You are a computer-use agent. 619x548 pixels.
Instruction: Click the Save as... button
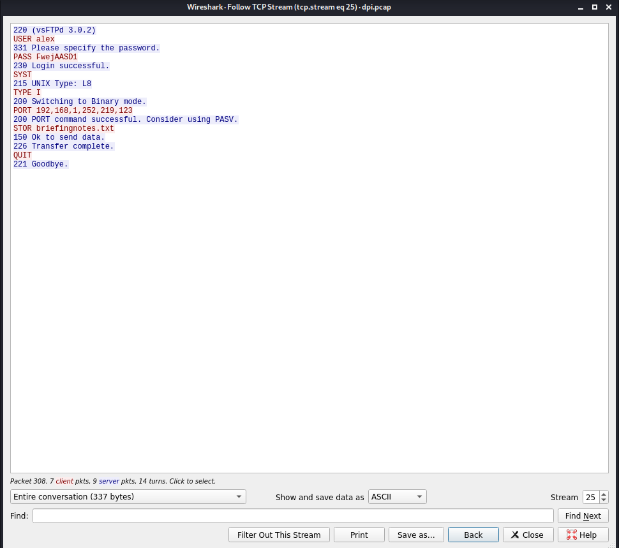[416, 535]
